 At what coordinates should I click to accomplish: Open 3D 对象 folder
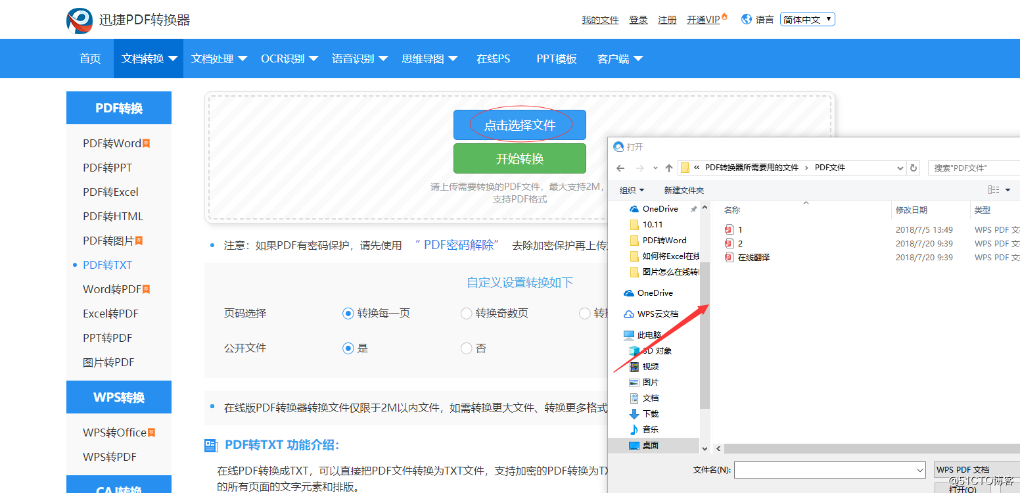pyautogui.click(x=651, y=351)
